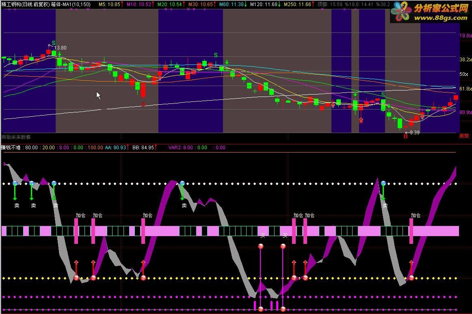Click the M20: 10.54 value
The width and height of the screenshot is (472, 314).
170,4
